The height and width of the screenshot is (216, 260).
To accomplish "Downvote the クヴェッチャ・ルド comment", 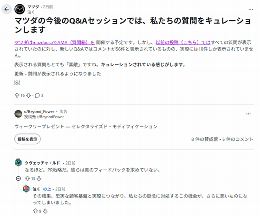I will 39,178.
